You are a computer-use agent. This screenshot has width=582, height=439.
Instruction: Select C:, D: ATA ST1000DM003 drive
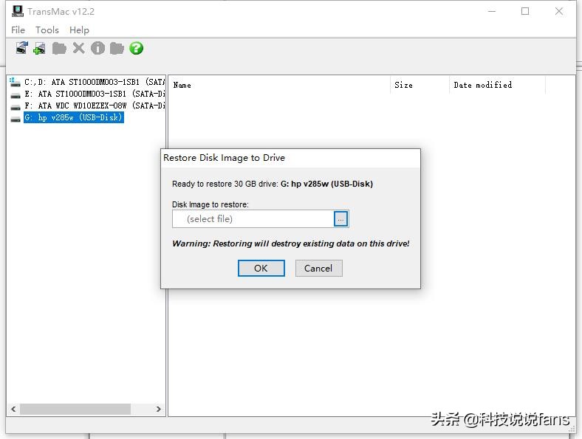point(95,82)
